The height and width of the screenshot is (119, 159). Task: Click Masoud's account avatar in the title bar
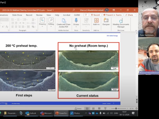pos(107,10)
